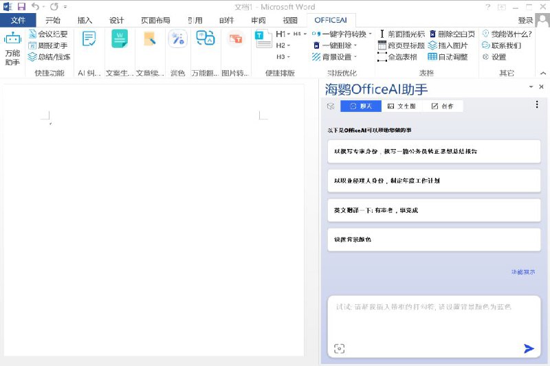The height and width of the screenshot is (366, 550).
Task: Select 总结/提炼 function
Action: pos(49,57)
